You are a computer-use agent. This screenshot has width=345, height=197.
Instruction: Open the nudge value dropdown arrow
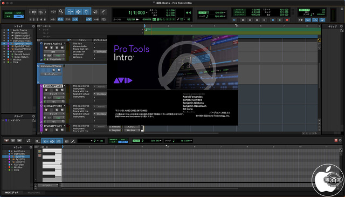[225, 16]
